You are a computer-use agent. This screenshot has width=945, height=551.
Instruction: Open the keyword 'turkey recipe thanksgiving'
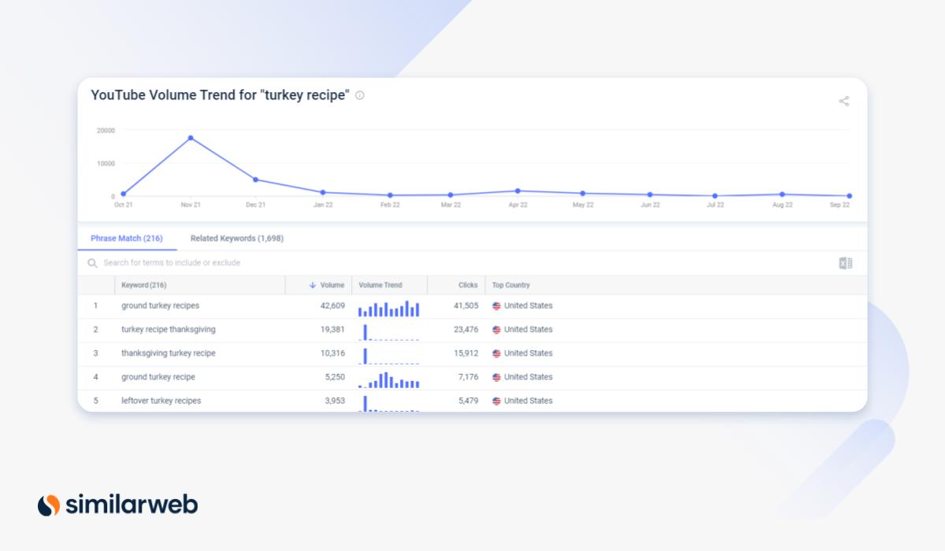pos(168,330)
